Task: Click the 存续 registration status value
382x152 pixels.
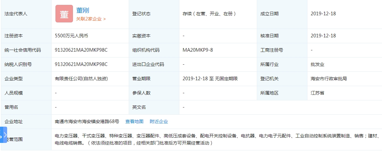Action: 209,14
